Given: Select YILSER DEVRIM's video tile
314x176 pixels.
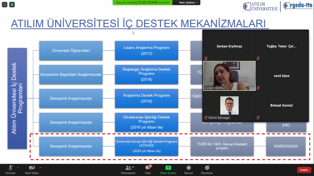Looking at the screenshot, I should pos(229,76).
